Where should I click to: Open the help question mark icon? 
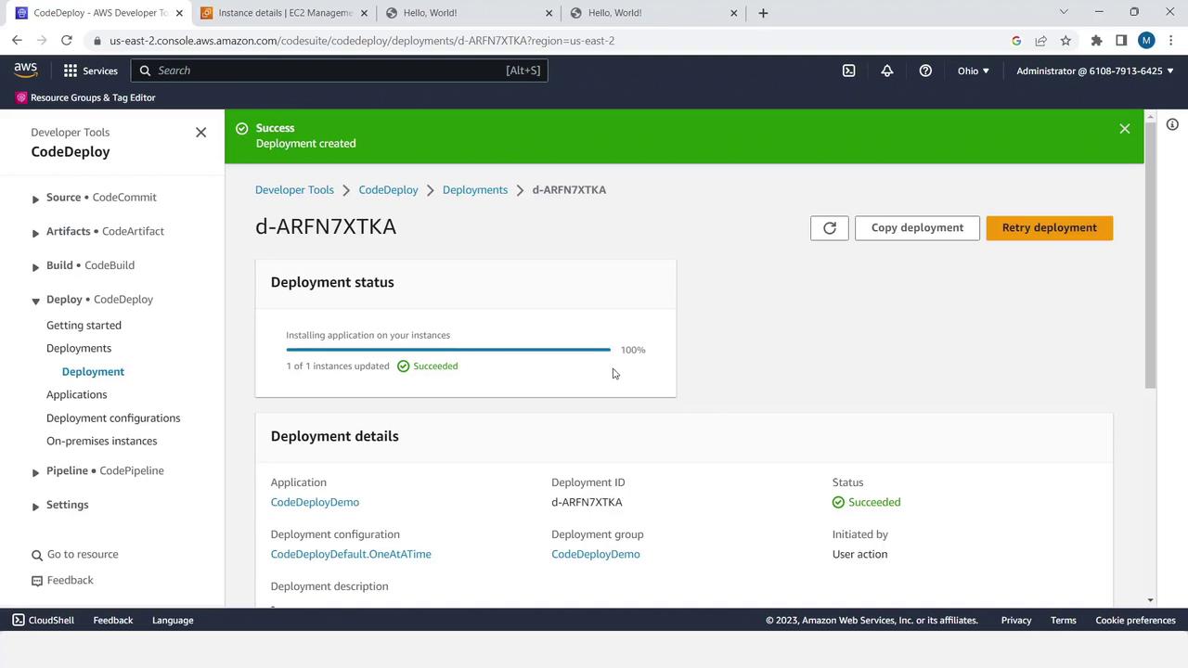point(925,71)
